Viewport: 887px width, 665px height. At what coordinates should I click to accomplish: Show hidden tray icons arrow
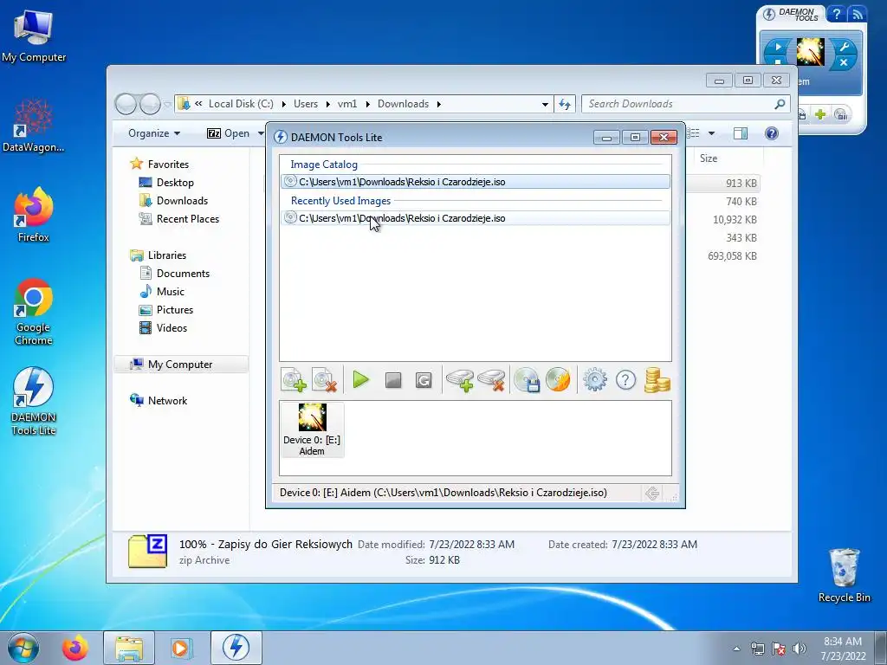(736, 649)
